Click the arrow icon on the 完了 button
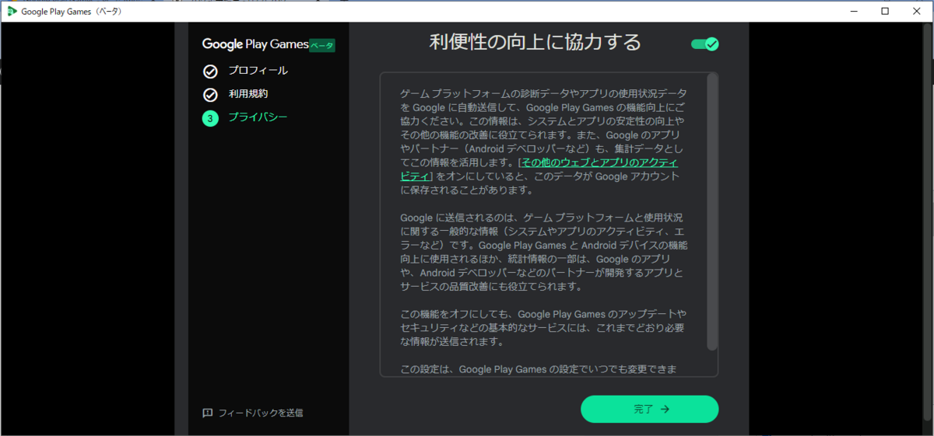The width and height of the screenshot is (934, 436). point(665,409)
